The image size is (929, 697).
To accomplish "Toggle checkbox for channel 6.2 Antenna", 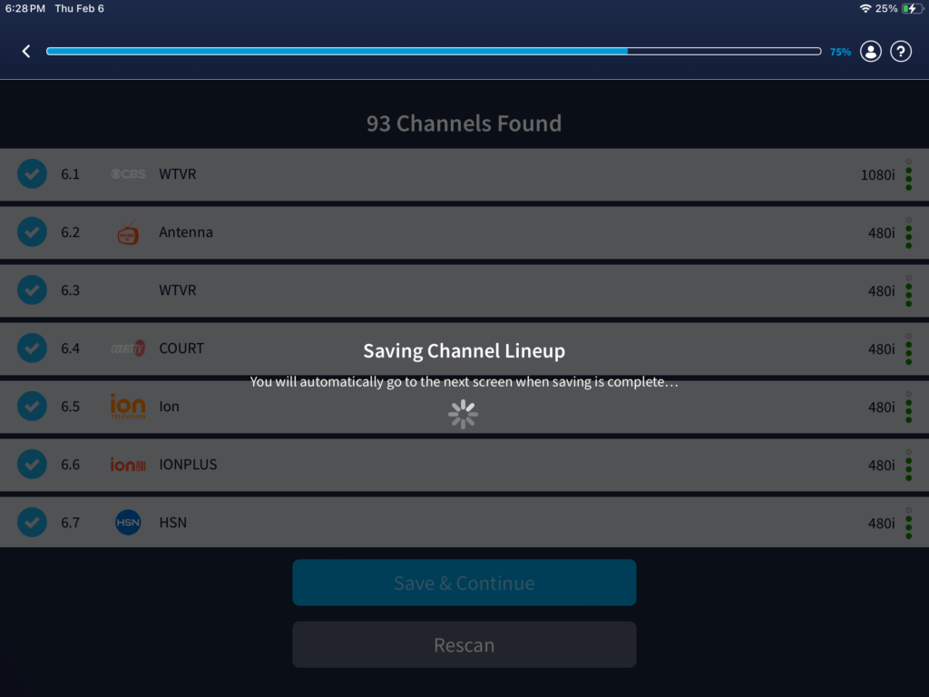I will coord(32,232).
